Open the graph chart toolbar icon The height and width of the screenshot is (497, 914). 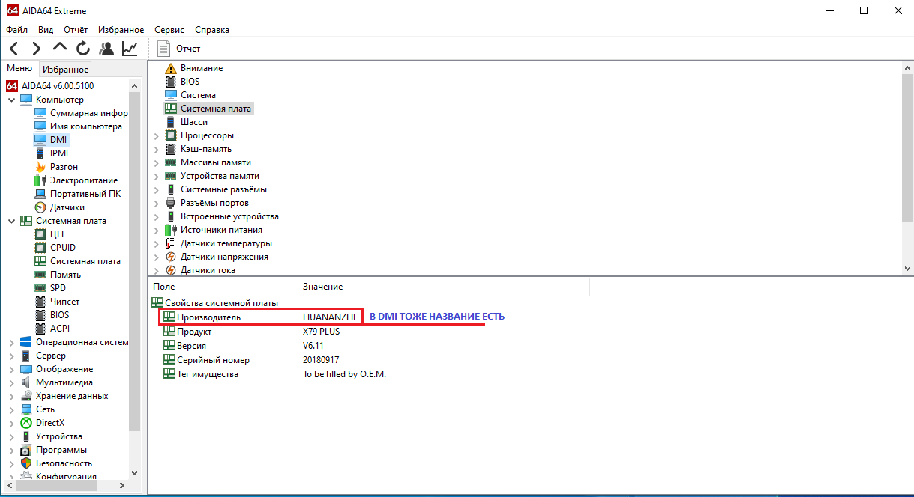tap(130, 49)
